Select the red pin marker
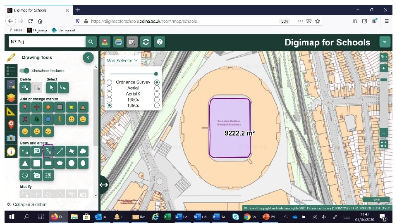397x223 pixels. point(25,107)
